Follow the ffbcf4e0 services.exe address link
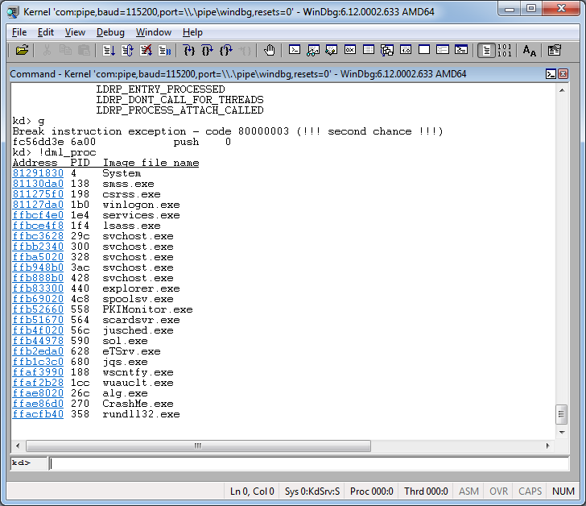Viewport: 586px width, 506px height. (x=38, y=215)
